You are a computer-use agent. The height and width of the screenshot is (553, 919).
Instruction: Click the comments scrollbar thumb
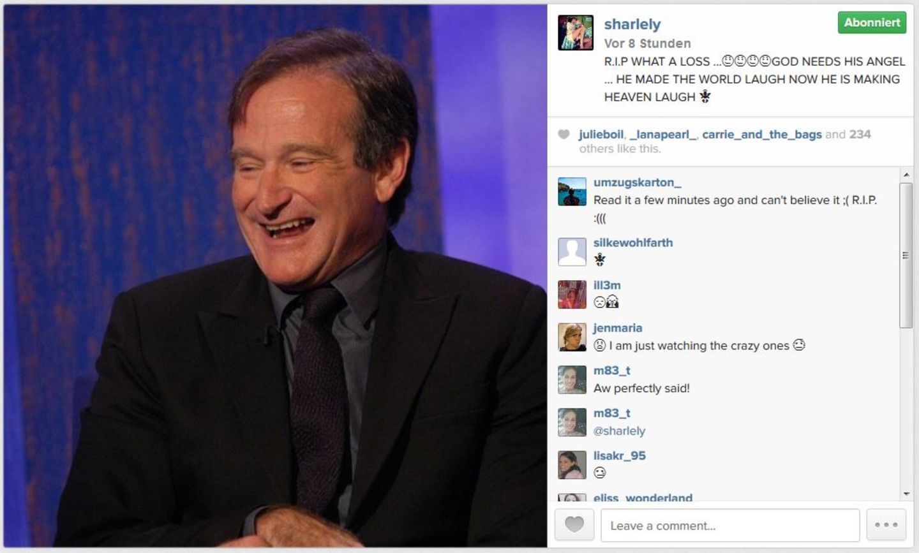[906, 255]
